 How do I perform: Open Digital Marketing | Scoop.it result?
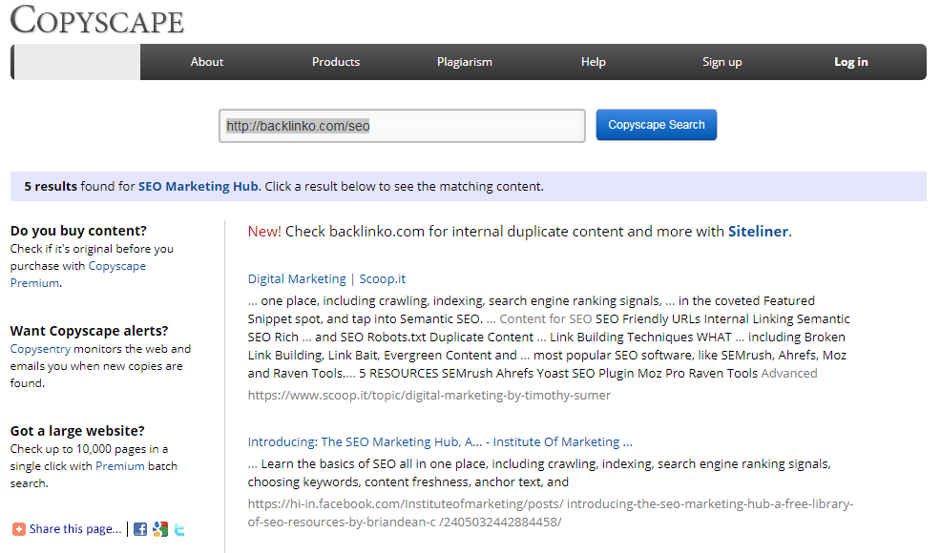(x=326, y=279)
